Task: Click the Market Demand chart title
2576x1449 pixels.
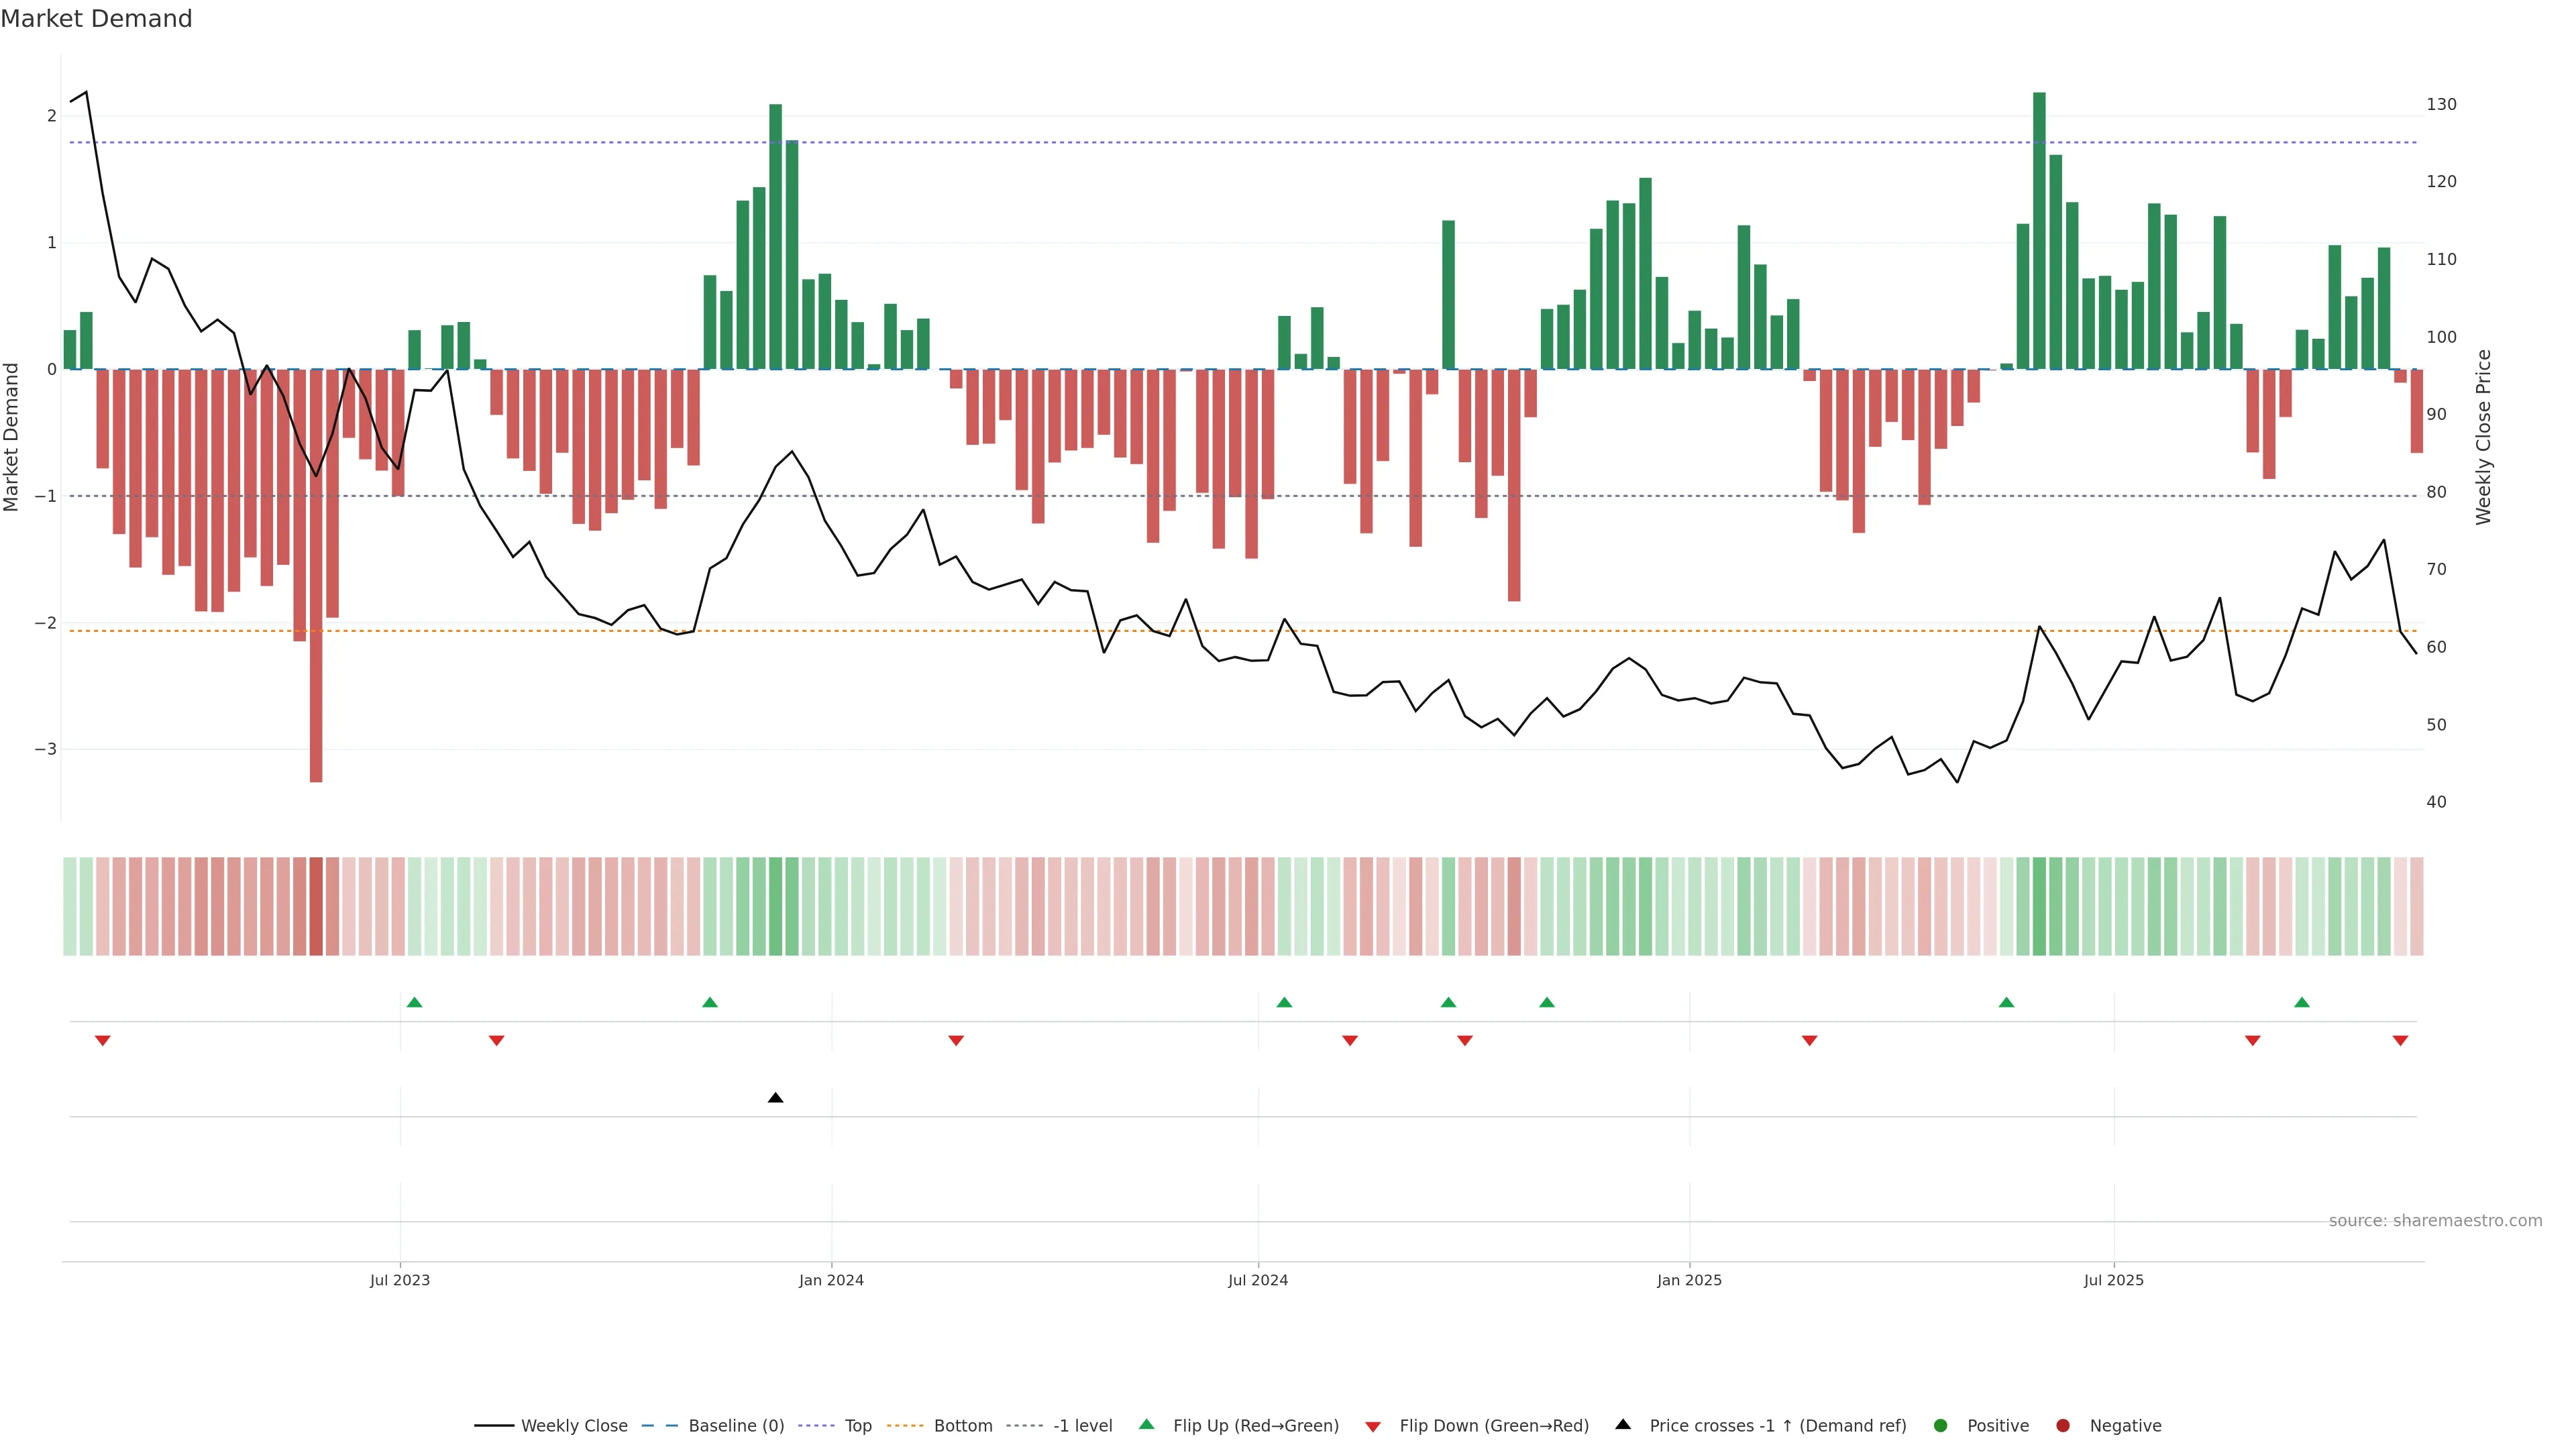Action: 96,19
